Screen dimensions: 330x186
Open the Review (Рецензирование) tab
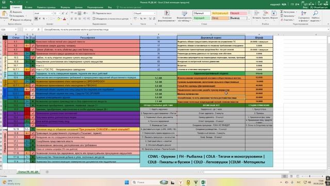click(x=95, y=7)
